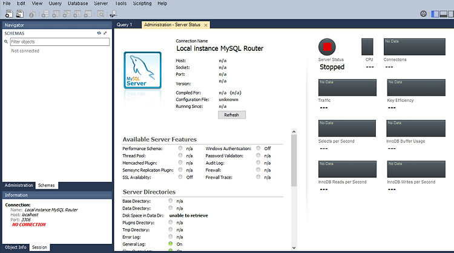
Task: Click the Refresh button
Action: 232,115
